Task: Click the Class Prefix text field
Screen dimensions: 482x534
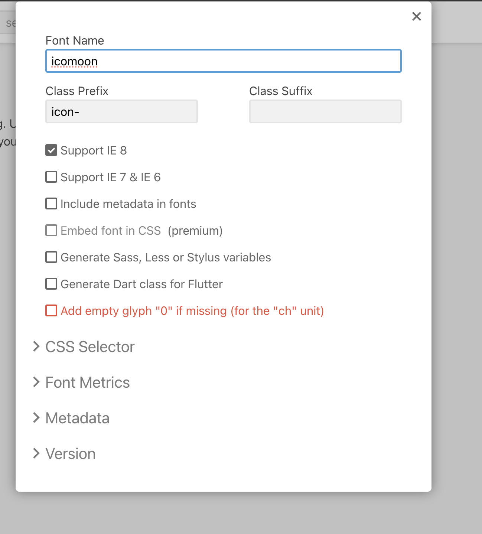Action: tap(121, 111)
